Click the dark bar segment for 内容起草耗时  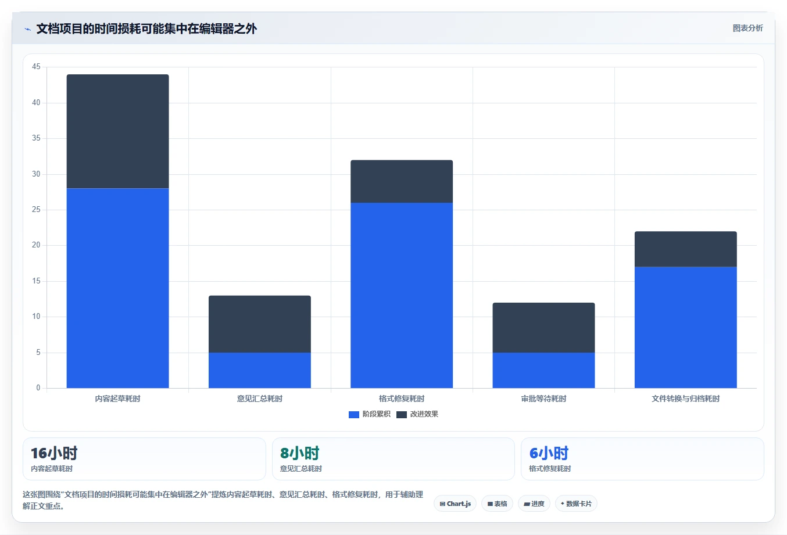pos(118,131)
